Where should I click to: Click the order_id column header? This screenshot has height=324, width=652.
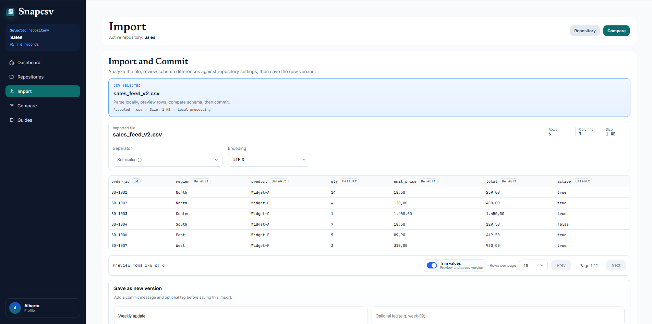(121, 181)
